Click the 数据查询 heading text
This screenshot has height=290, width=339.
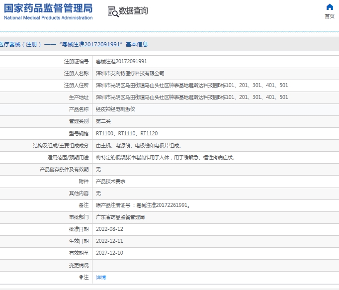(x=133, y=11)
